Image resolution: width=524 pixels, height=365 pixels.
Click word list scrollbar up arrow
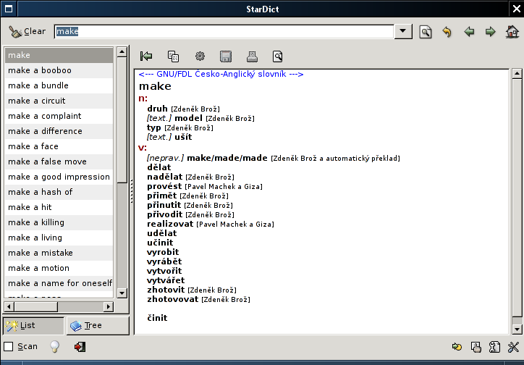pyautogui.click(x=122, y=52)
